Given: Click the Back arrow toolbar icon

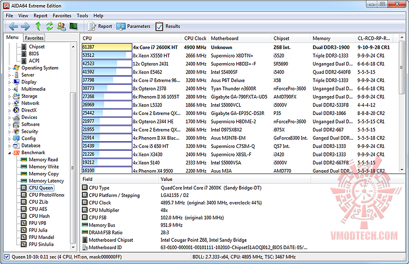Looking at the screenshot, I should [x=13, y=26].
